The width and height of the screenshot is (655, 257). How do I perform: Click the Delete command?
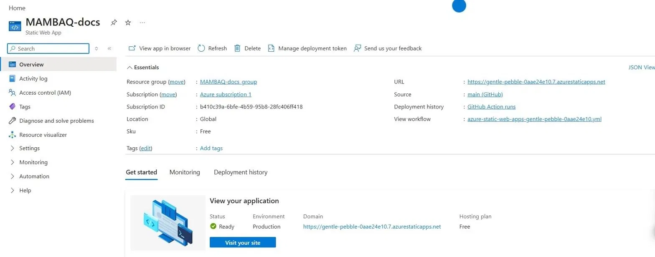[x=247, y=48]
